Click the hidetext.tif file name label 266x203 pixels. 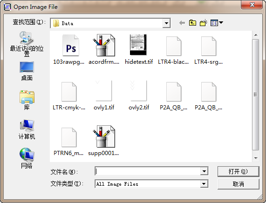pyautogui.click(x=139, y=62)
